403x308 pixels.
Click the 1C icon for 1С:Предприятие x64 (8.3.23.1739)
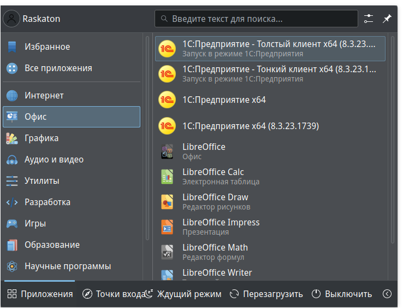tap(167, 126)
